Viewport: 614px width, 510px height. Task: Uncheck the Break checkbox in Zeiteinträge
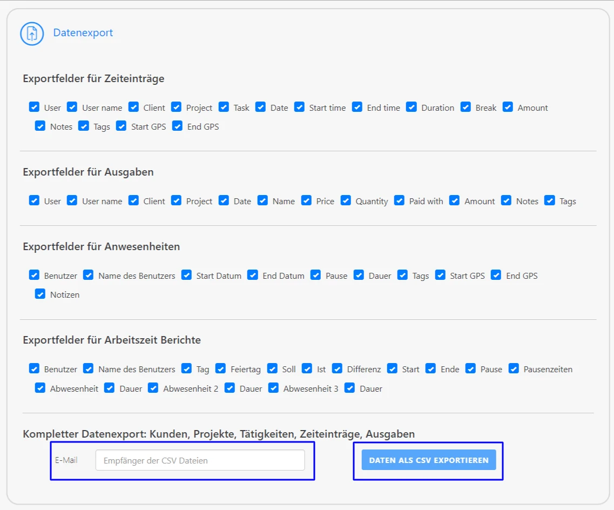click(465, 107)
